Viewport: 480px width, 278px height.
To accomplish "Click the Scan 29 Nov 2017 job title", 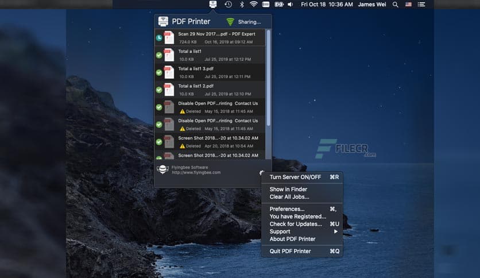I will [x=216, y=34].
